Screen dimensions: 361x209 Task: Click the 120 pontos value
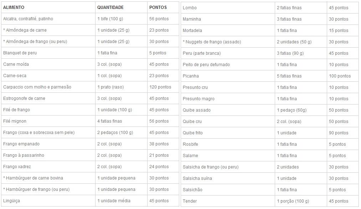click(x=160, y=87)
